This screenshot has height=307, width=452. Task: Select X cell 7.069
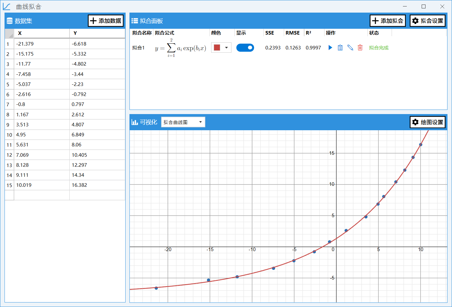[x=42, y=155]
